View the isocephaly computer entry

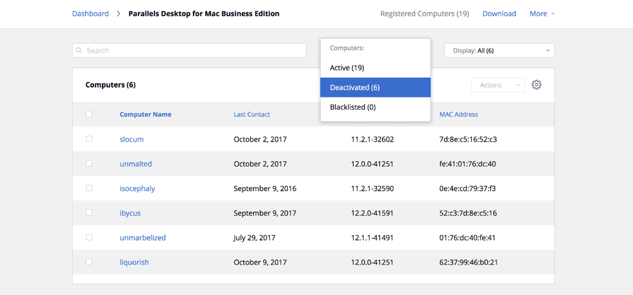137,188
